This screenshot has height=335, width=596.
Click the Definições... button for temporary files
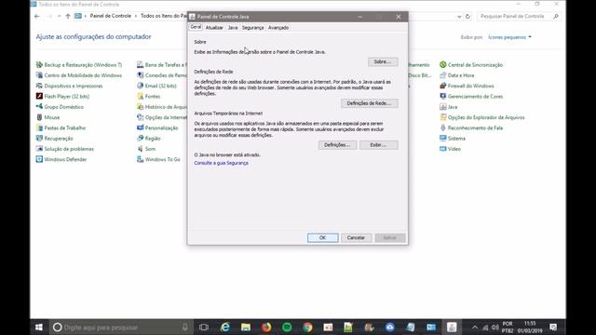coord(337,145)
